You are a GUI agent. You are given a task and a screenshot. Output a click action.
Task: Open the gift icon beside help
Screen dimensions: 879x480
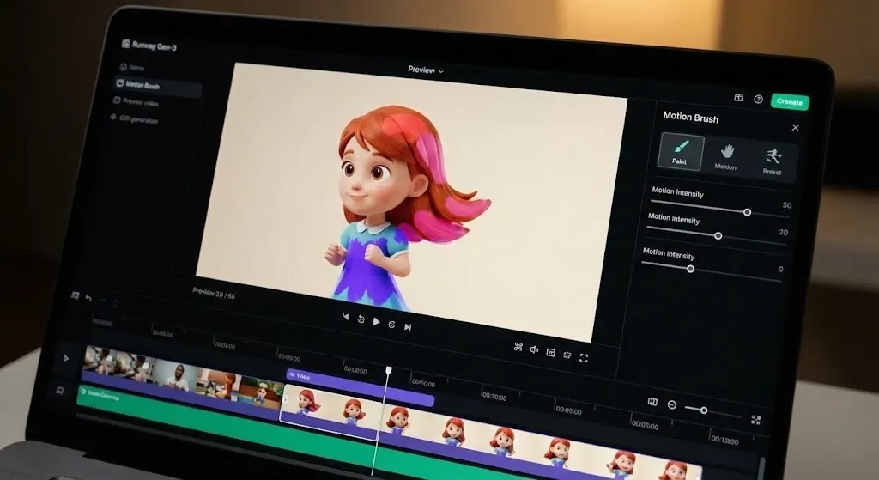pyautogui.click(x=738, y=99)
